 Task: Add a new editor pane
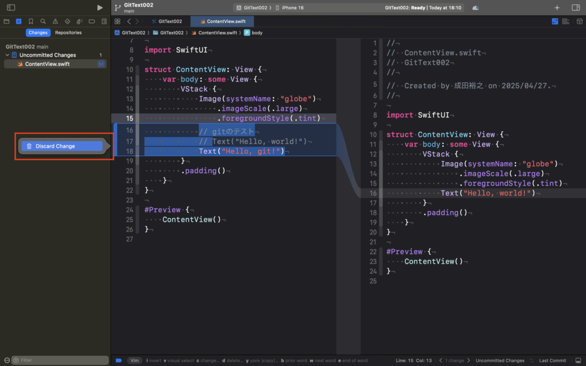click(579, 21)
